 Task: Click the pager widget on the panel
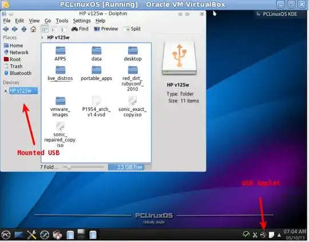[81, 235]
